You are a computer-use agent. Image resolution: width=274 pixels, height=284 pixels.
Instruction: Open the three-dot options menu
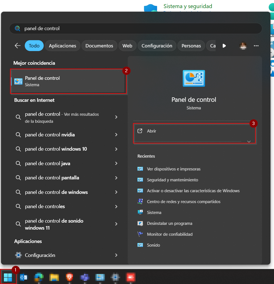point(256,46)
